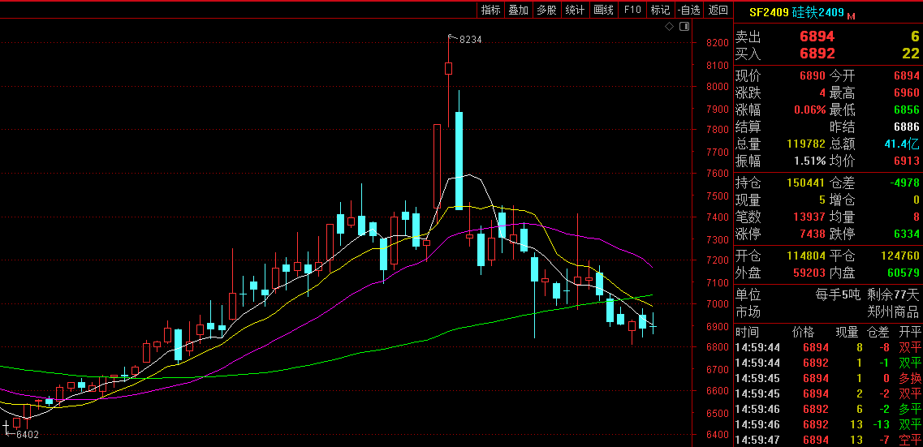Click the red M marker beside 硅铁2409
The height and width of the screenshot is (447, 923).
pyautogui.click(x=851, y=15)
